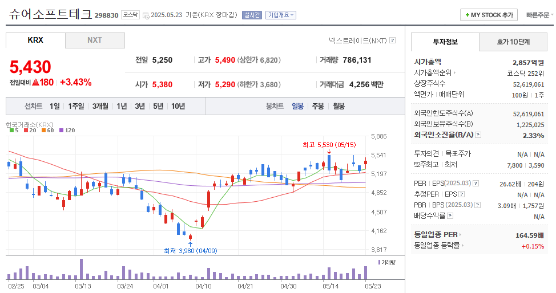Screen dimensions: 556x293
Task: Open help icon beside 추정PER EPS
Action: (x=461, y=194)
